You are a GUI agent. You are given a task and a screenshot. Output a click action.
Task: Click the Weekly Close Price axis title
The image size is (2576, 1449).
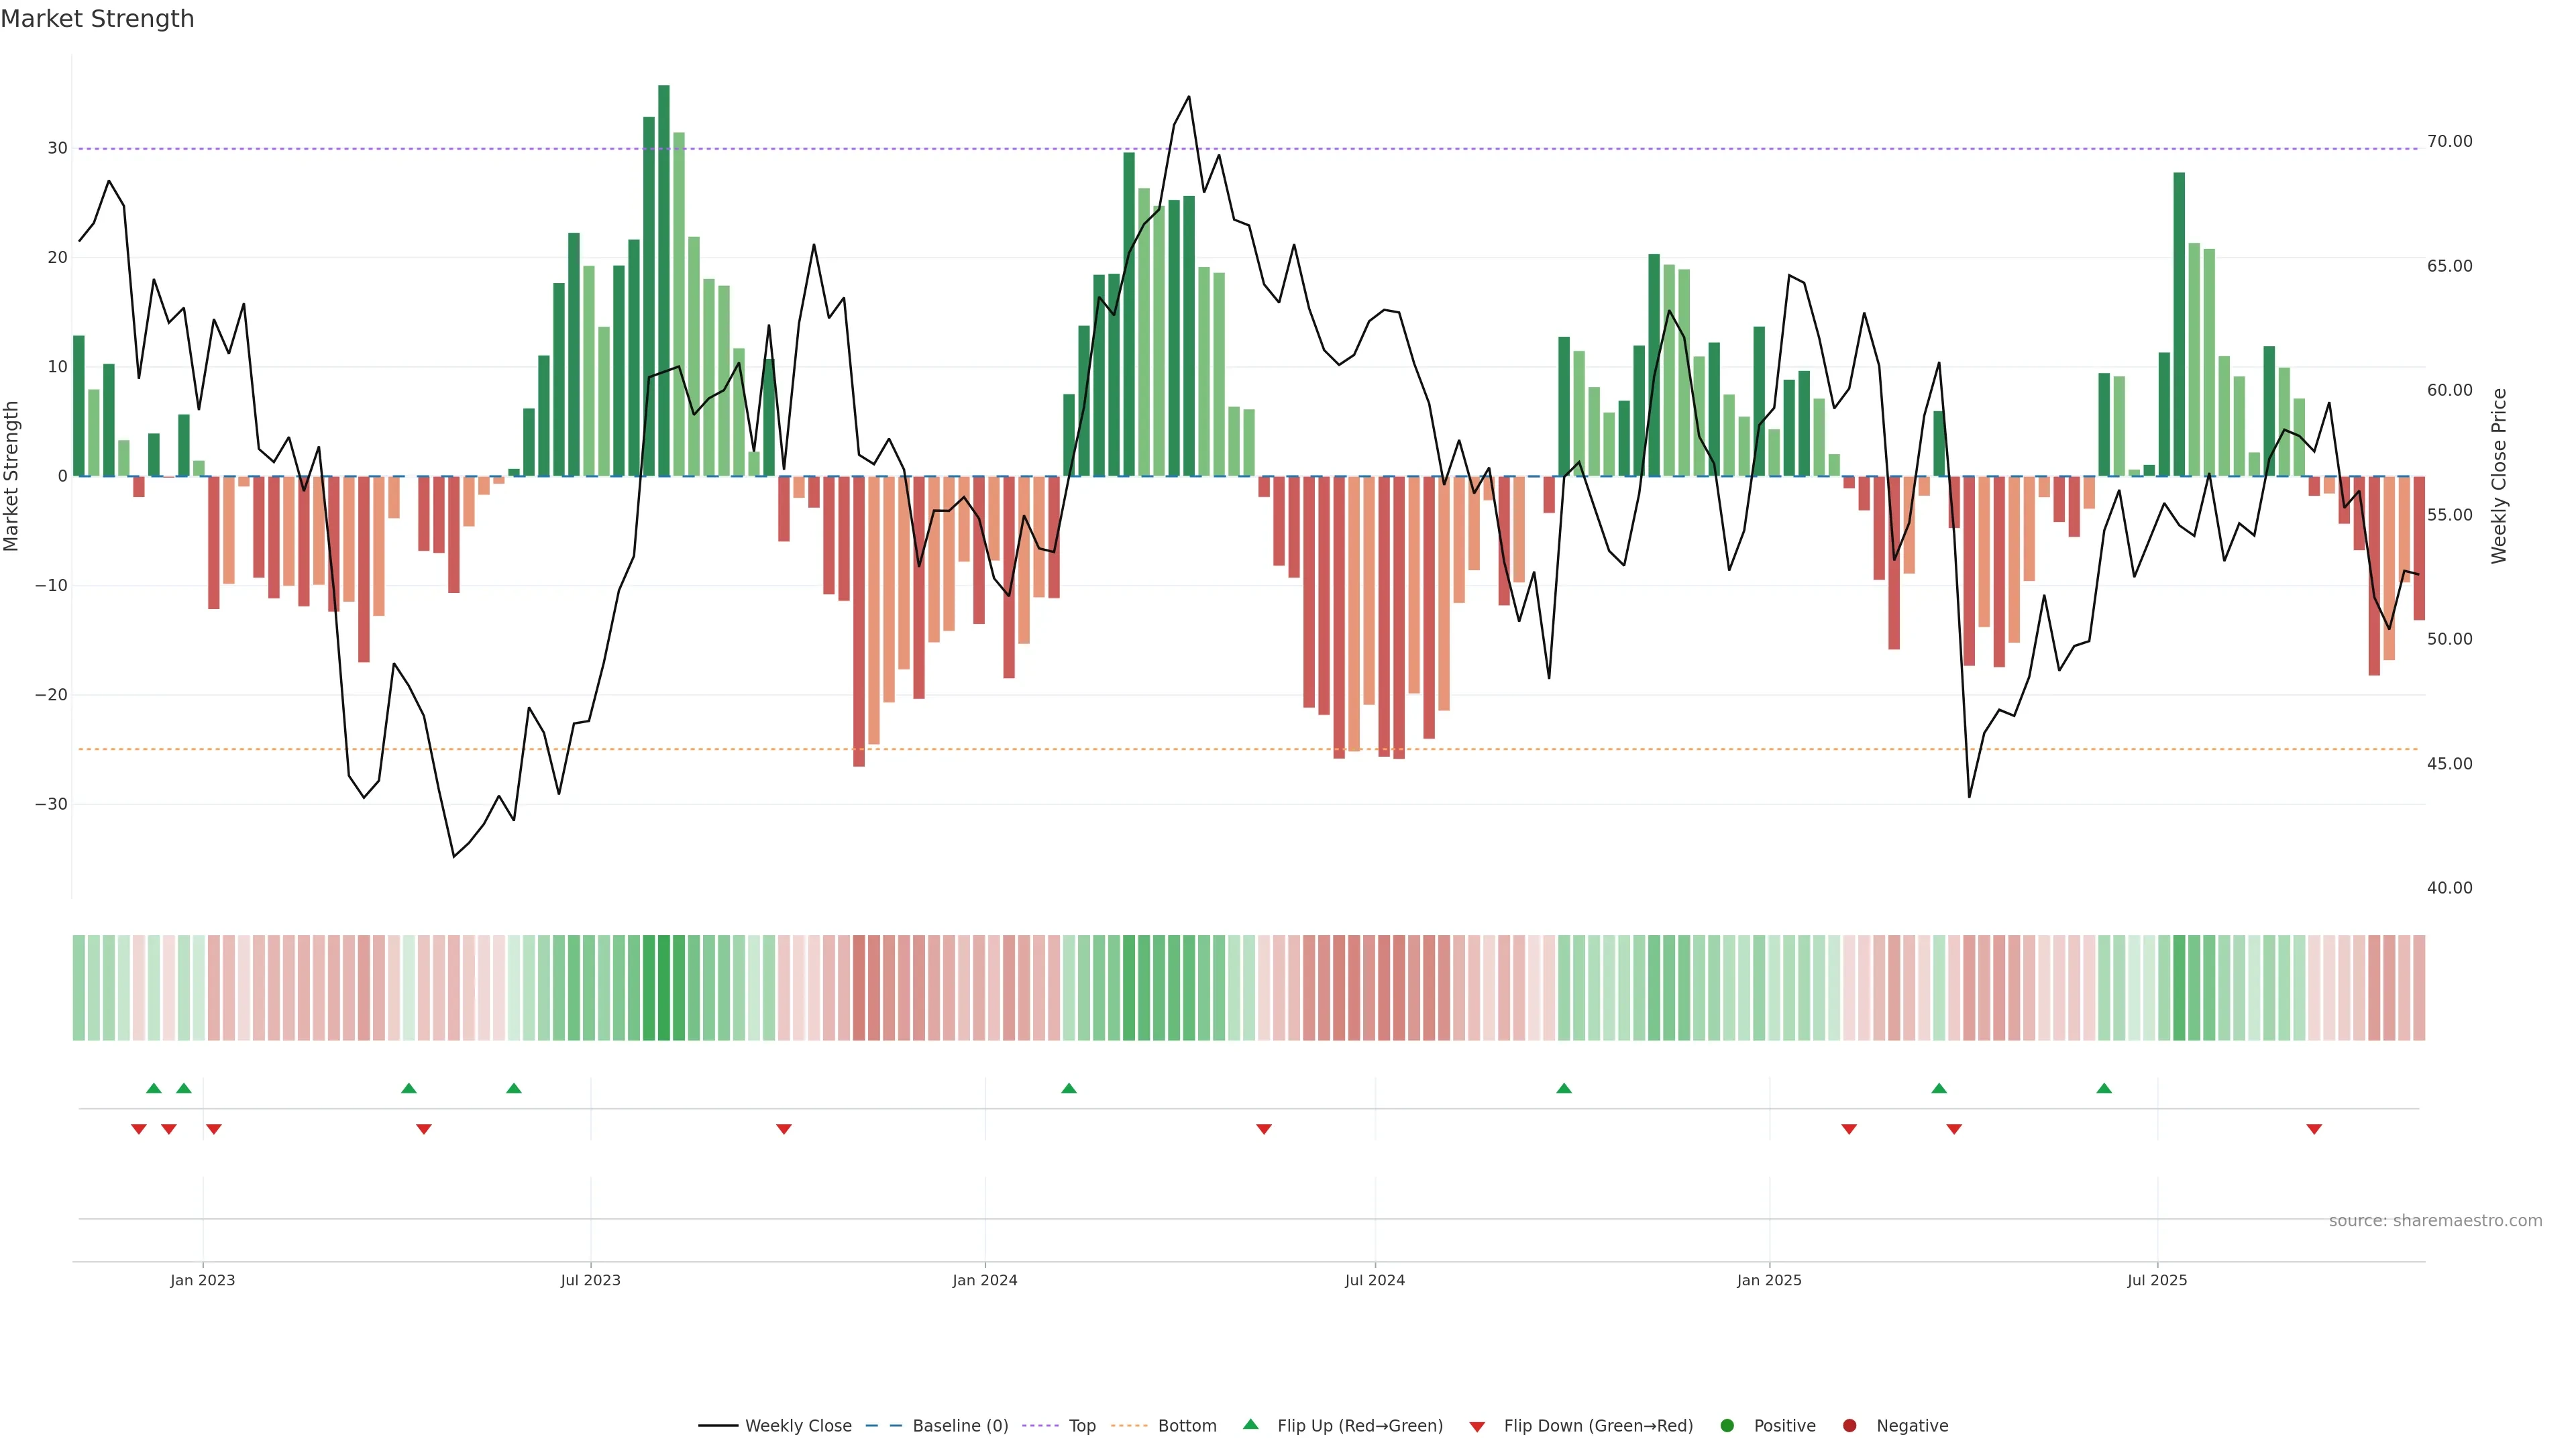2499,476
